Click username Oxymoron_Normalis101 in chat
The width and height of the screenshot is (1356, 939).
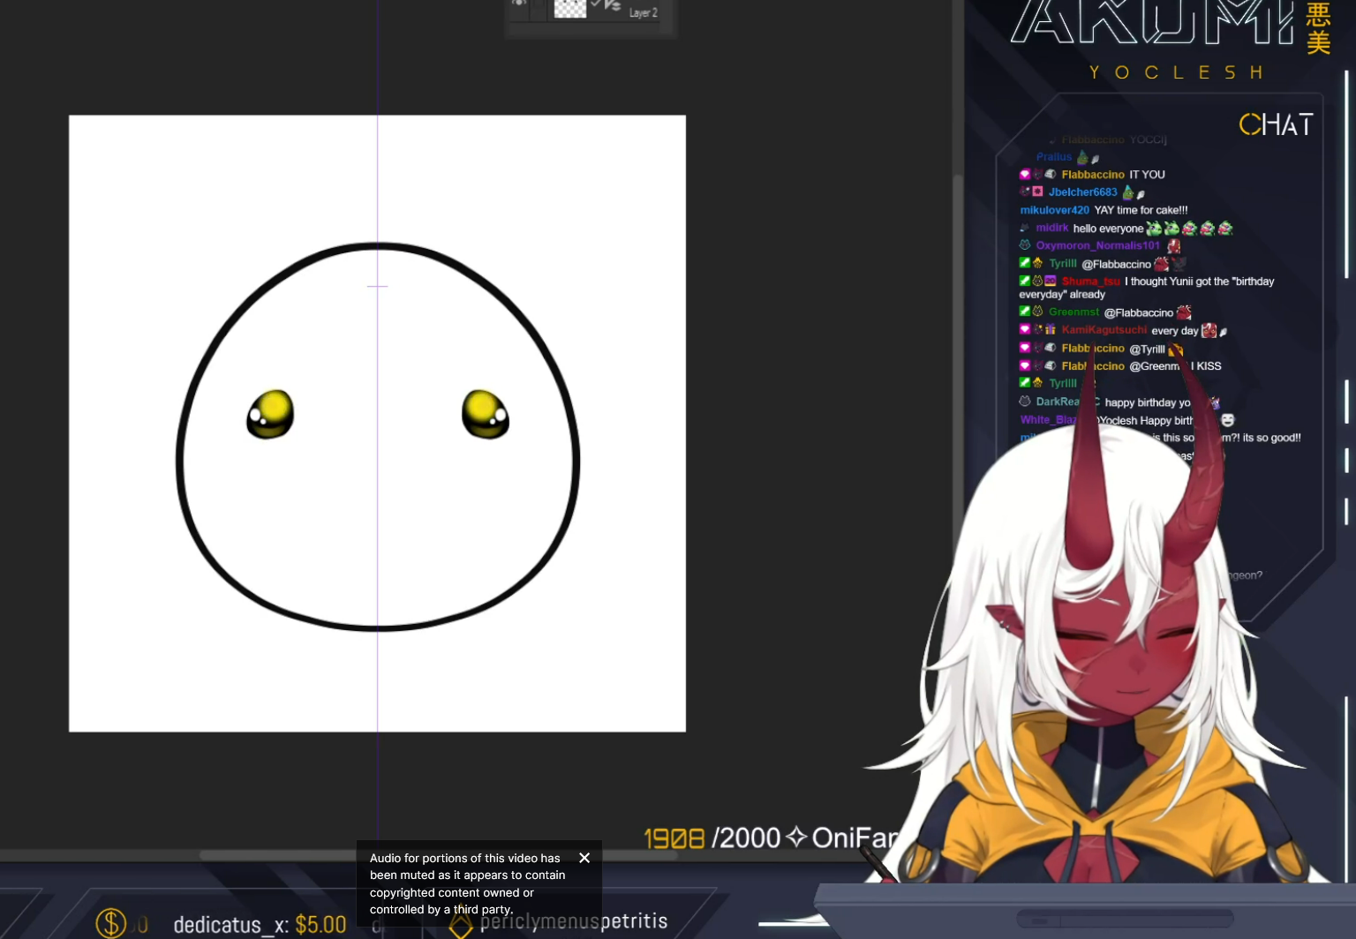pyautogui.click(x=1097, y=246)
